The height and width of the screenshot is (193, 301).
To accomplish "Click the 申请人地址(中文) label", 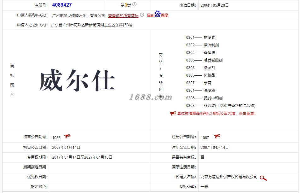I will click(x=32, y=25).
